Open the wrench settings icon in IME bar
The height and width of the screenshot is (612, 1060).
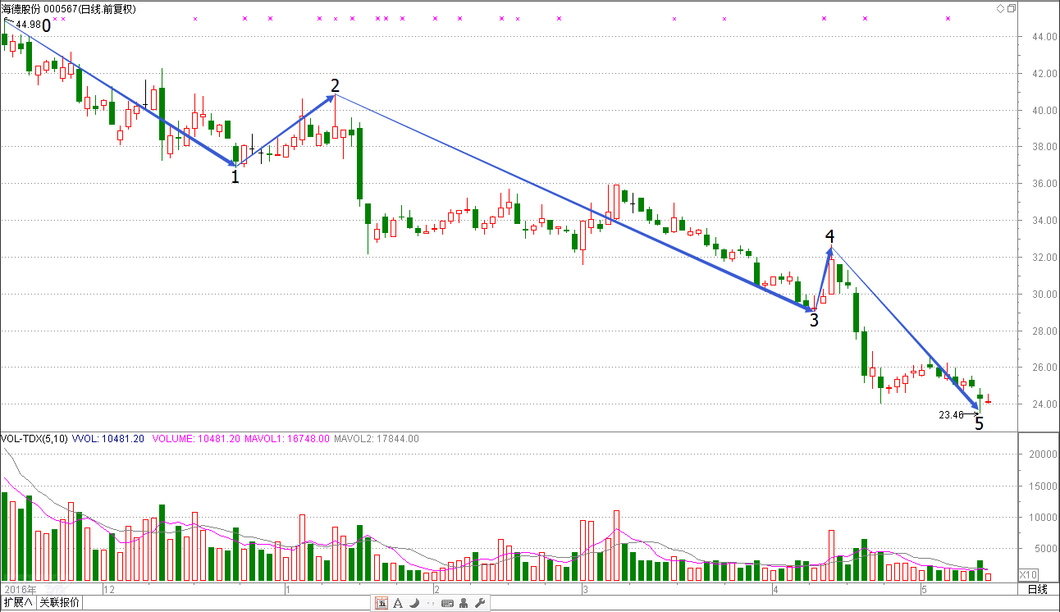(481, 604)
